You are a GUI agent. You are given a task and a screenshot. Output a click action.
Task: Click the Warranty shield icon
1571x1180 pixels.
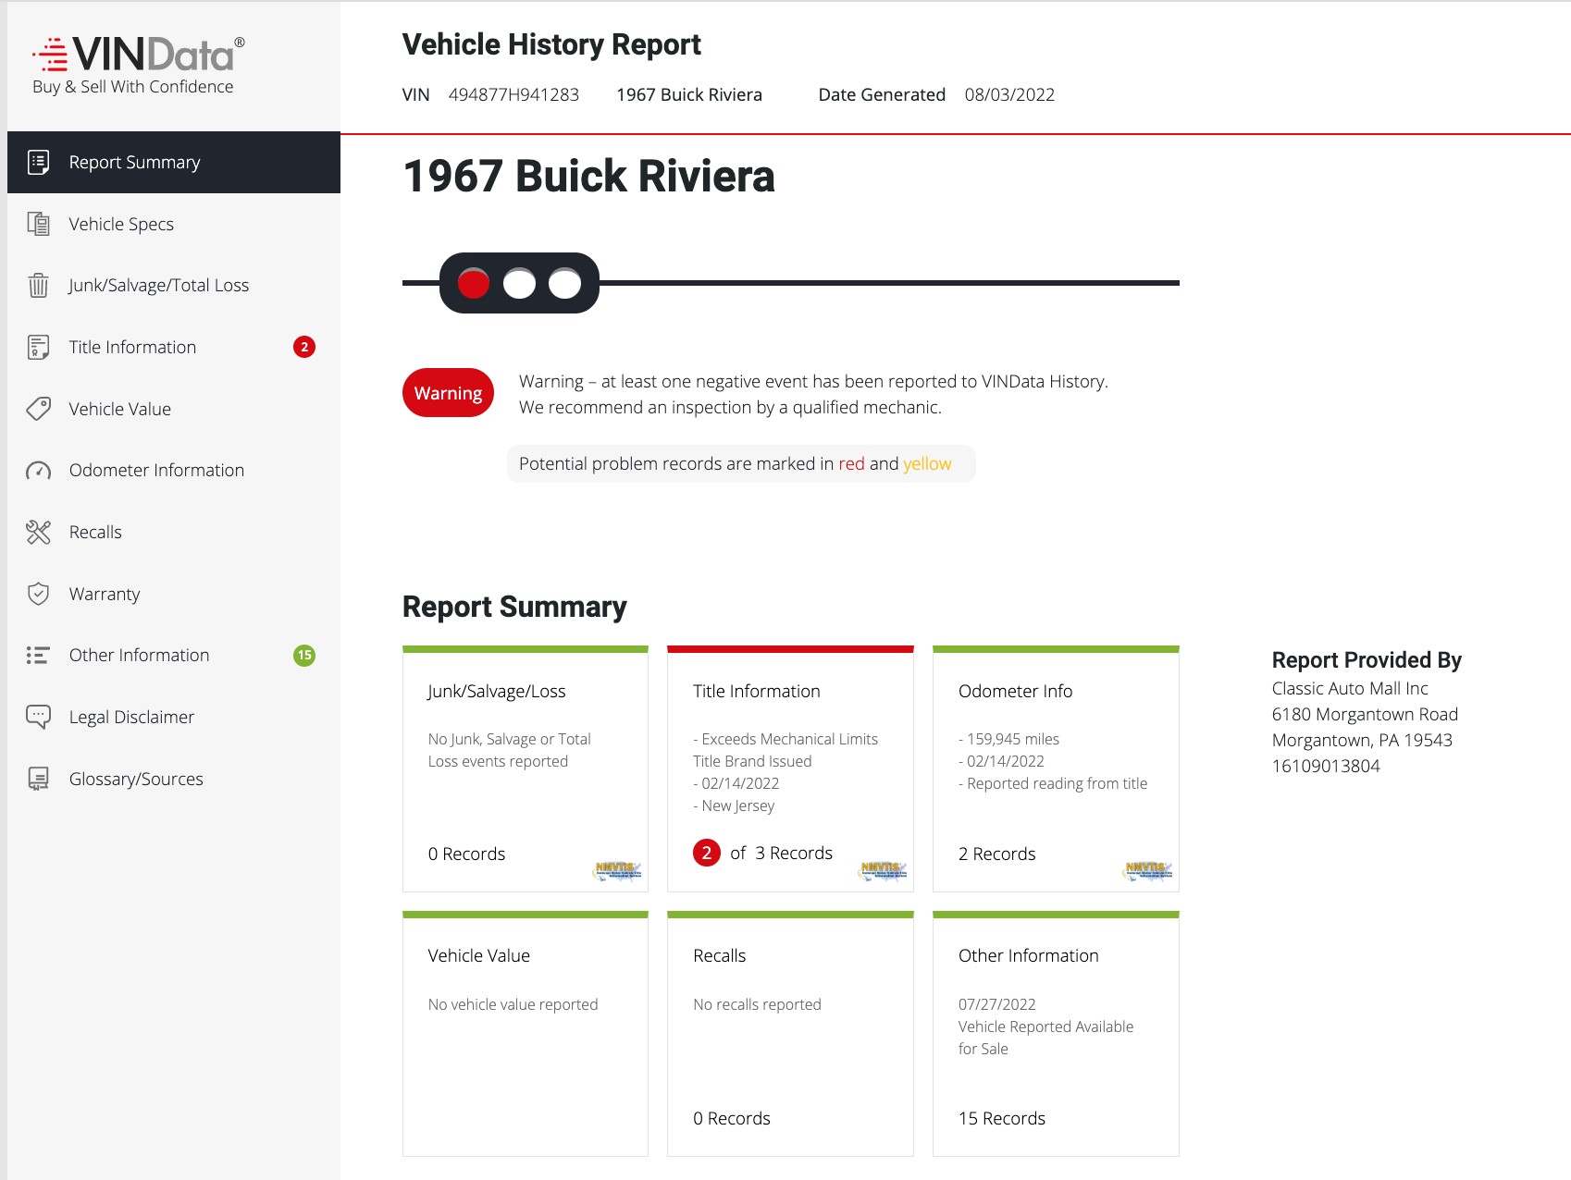38,594
